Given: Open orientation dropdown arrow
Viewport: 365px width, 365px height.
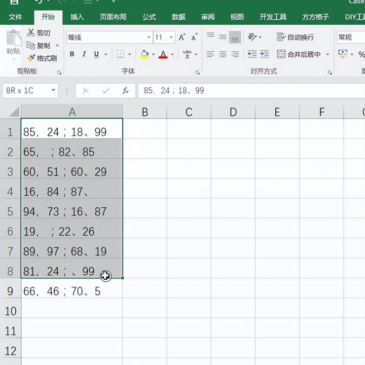Looking at the screenshot, I should pyautogui.click(x=260, y=37).
